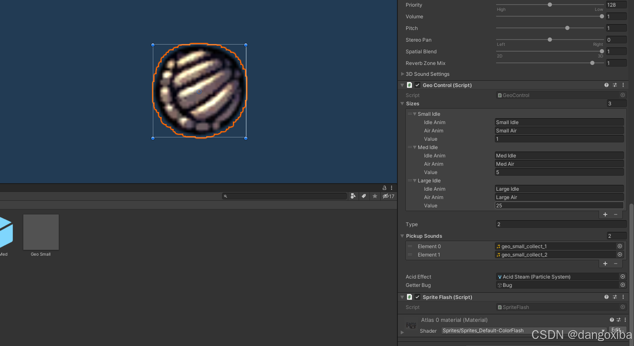Remove selected element from Sizes list
Image resolution: width=634 pixels, height=346 pixels.
coord(616,214)
